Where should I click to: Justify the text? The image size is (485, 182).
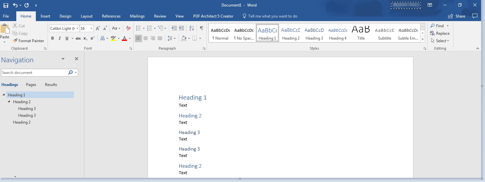(x=160, y=38)
